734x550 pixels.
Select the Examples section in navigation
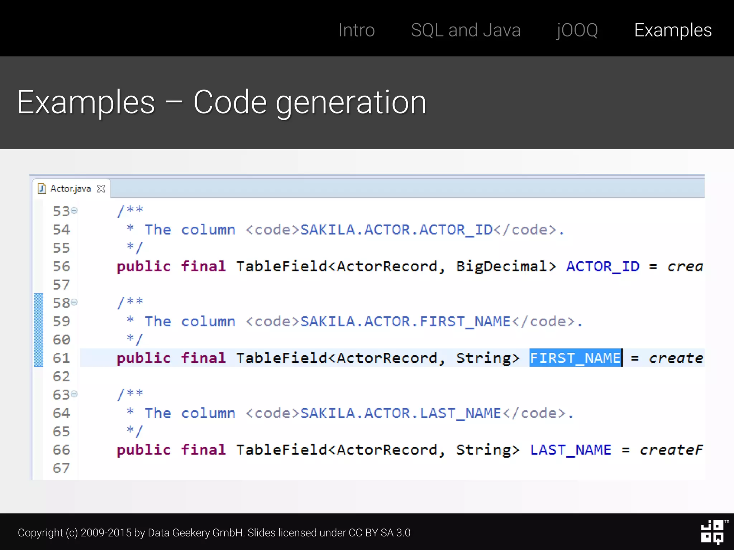tap(672, 30)
